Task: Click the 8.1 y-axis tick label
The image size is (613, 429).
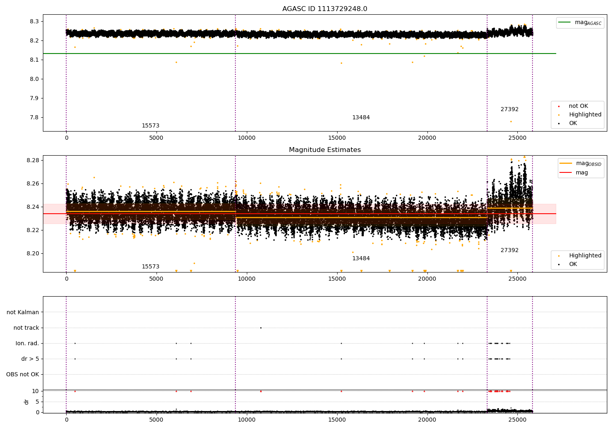Action: pos(34,60)
